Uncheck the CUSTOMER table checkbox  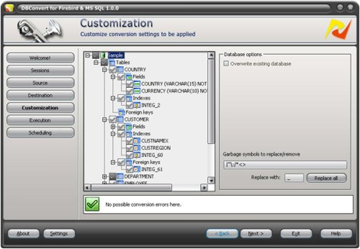point(112,119)
